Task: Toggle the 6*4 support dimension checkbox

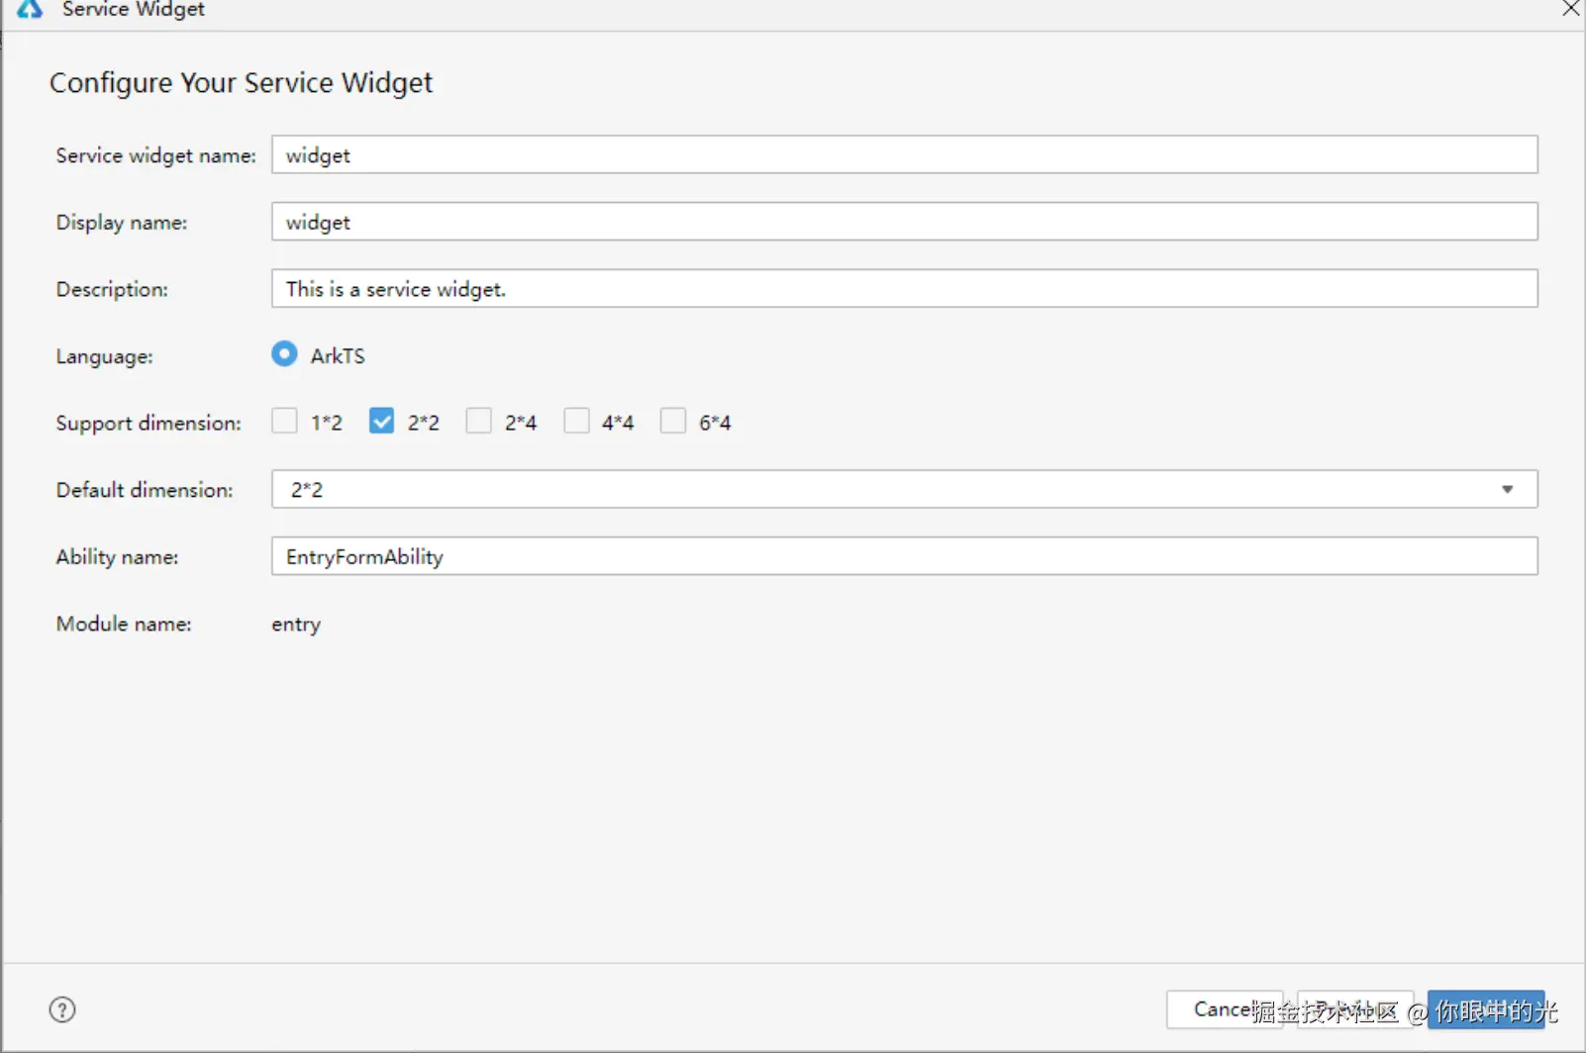Action: (x=673, y=421)
